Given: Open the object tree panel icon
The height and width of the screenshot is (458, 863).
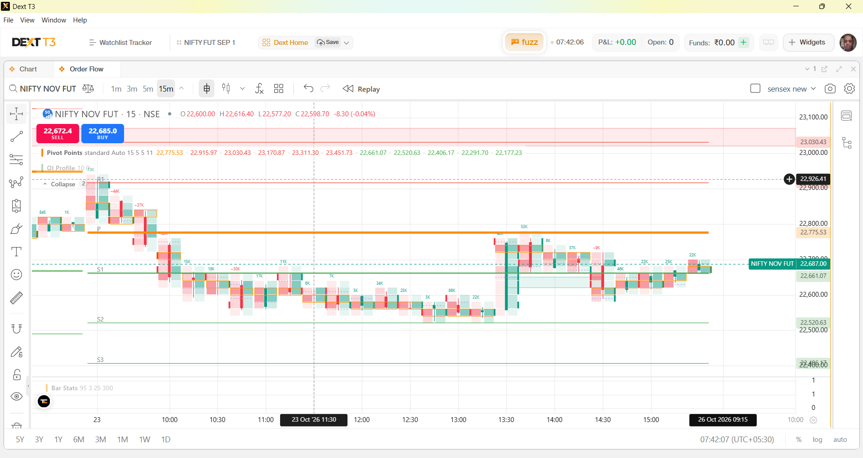Looking at the screenshot, I should pos(847,143).
